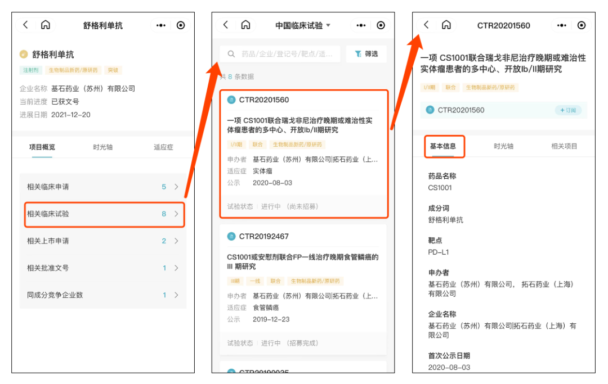Click 突破 tag under 舒格利单抗
Image resolution: width=608 pixels, height=384 pixels.
(113, 70)
